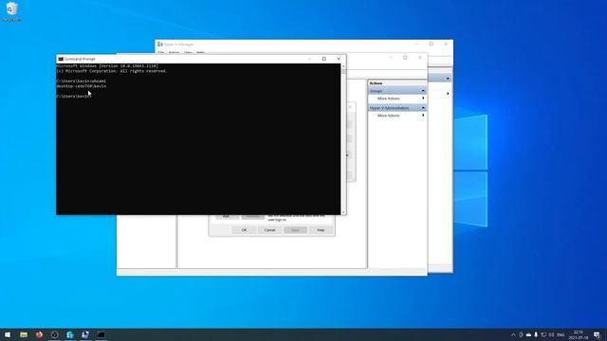Open Help menu in Hyper-V Manager
Image resolution: width=607 pixels, height=341 pixels.
(x=200, y=52)
